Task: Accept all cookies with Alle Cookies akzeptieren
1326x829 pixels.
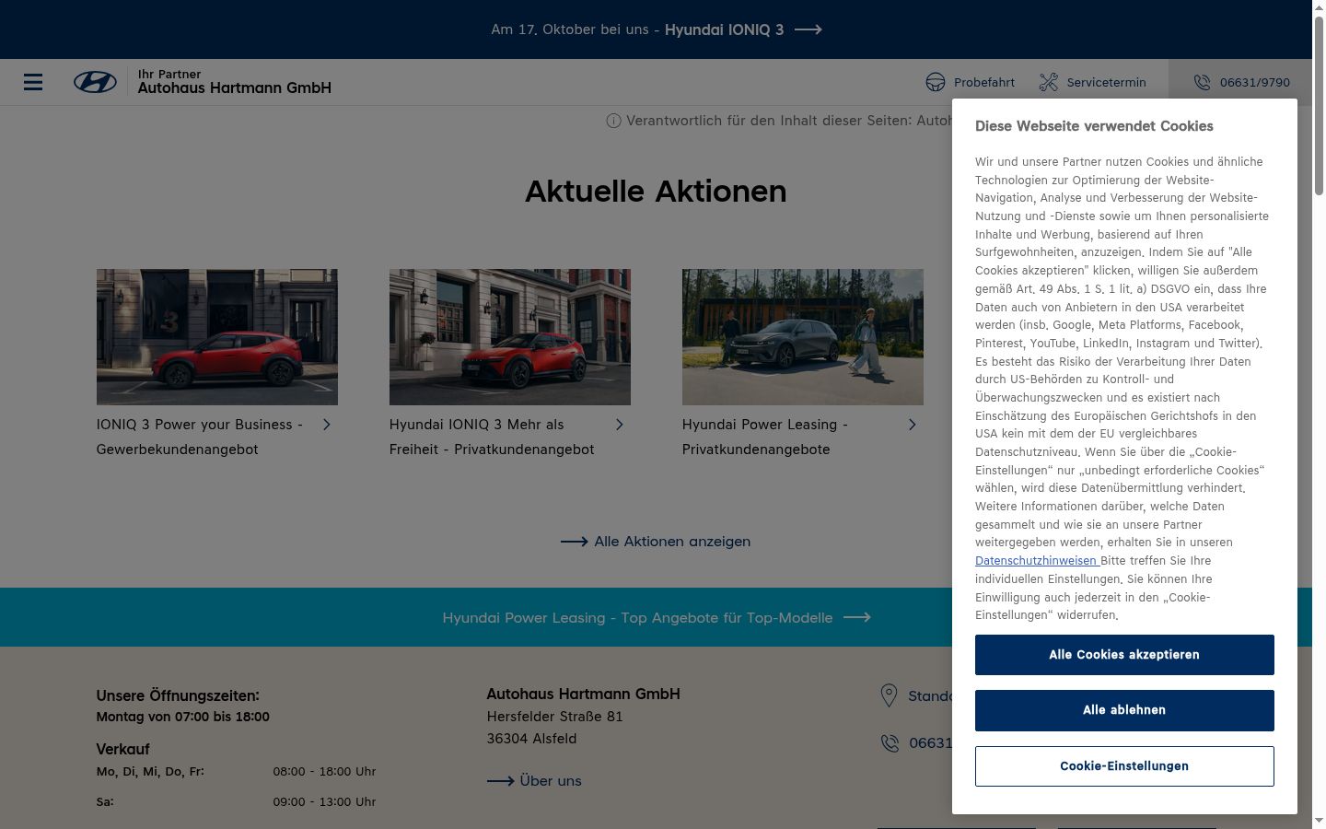Action: coord(1124,655)
